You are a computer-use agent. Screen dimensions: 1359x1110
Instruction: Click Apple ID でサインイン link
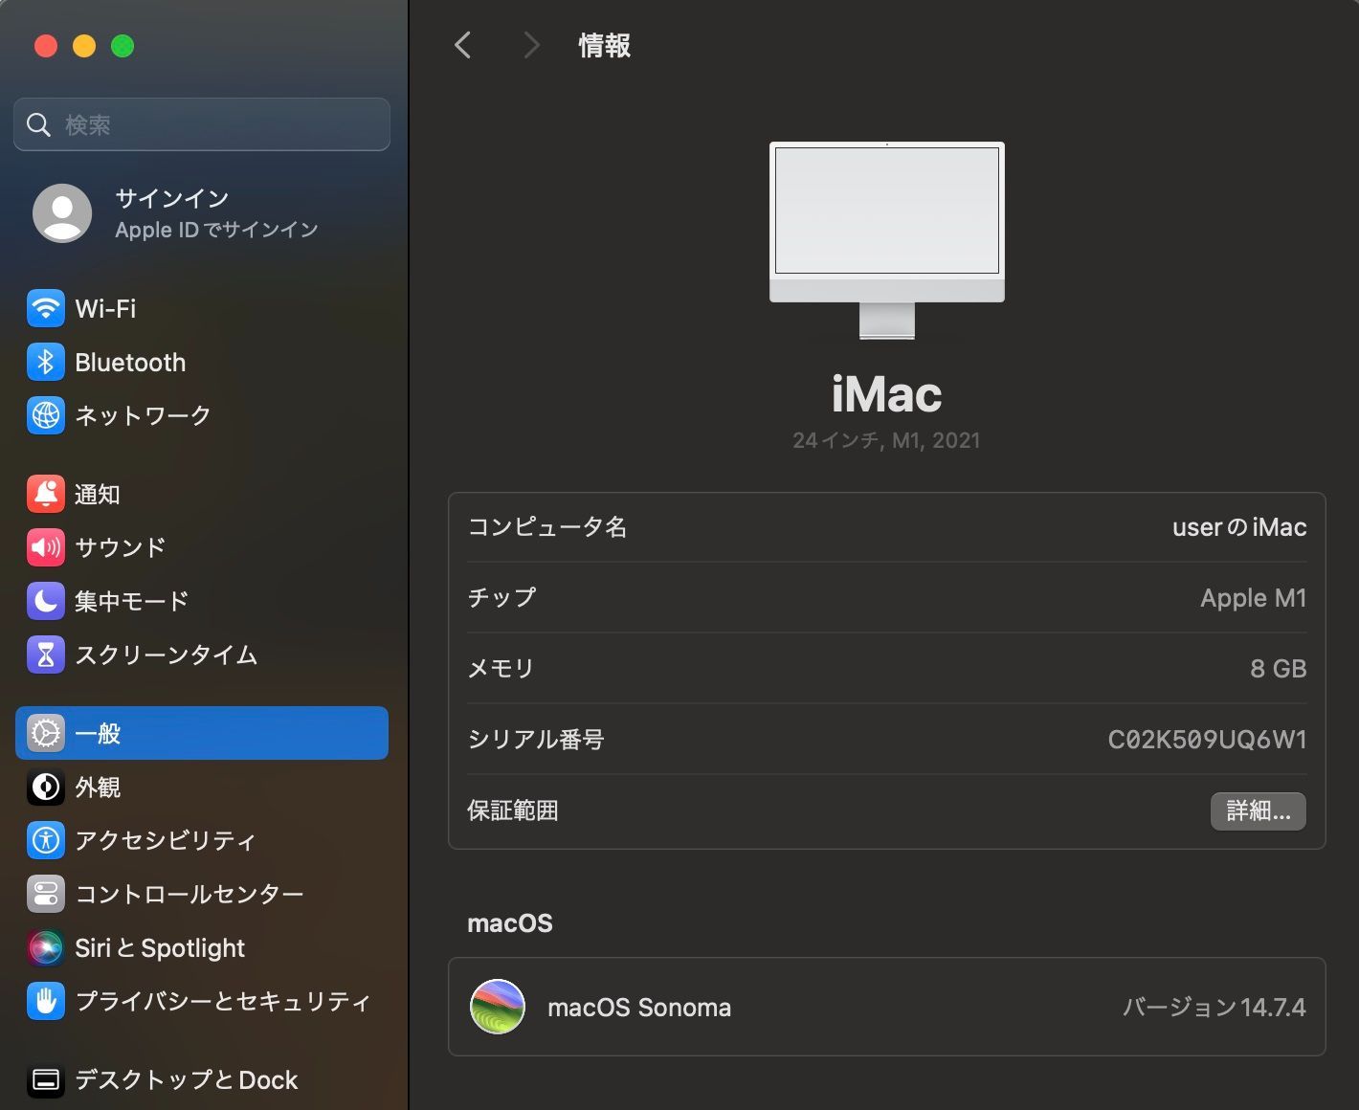point(216,230)
